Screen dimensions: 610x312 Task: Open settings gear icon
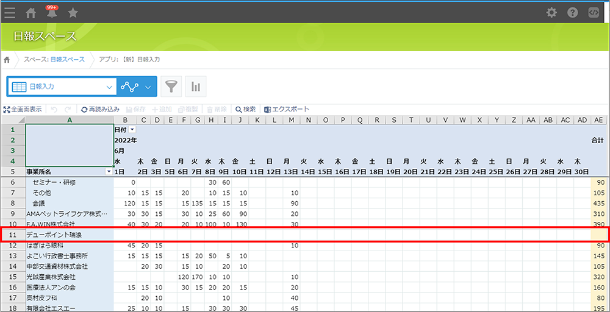tap(551, 13)
